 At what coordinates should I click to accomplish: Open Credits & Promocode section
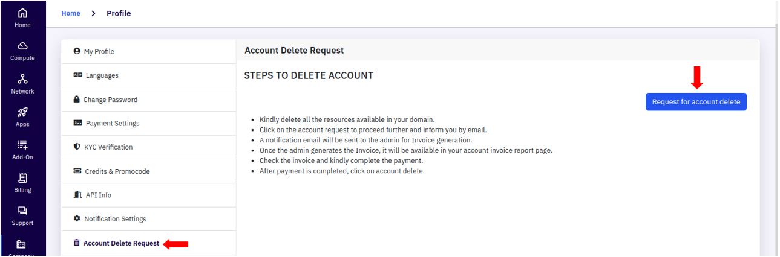coord(149,171)
